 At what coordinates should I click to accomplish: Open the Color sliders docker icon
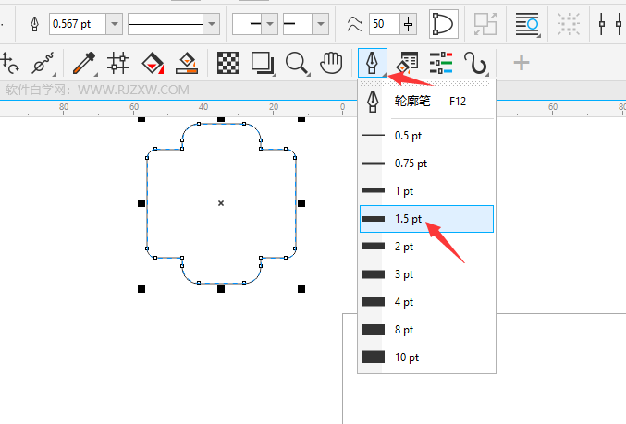tap(441, 63)
